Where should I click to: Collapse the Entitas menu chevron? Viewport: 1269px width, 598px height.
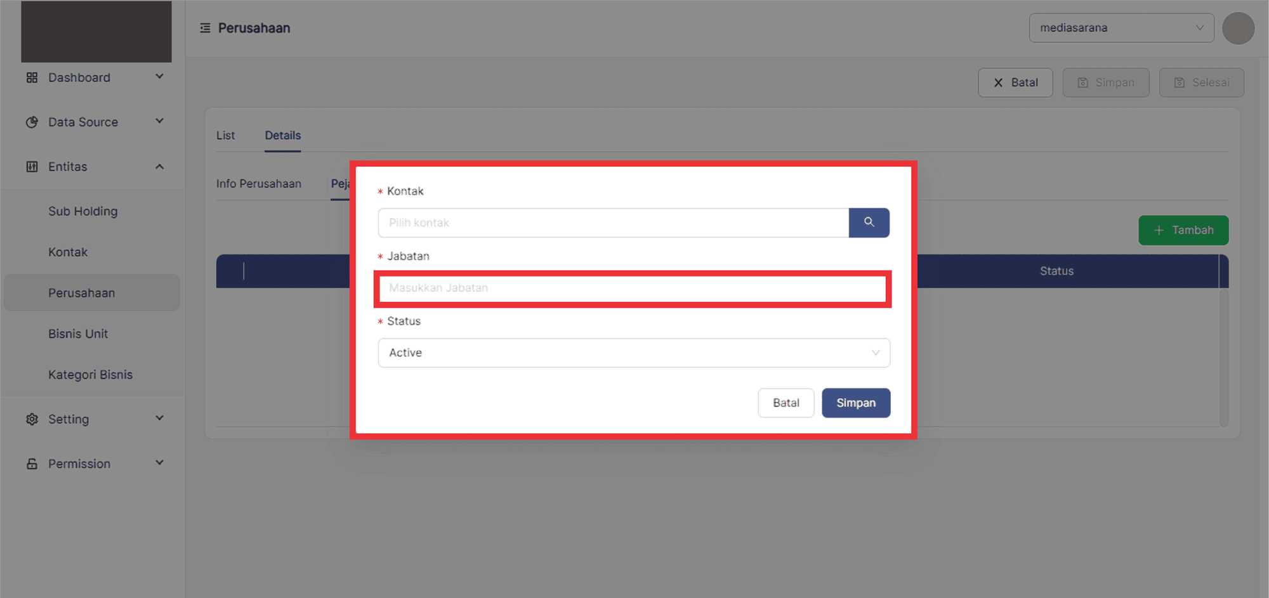(159, 167)
